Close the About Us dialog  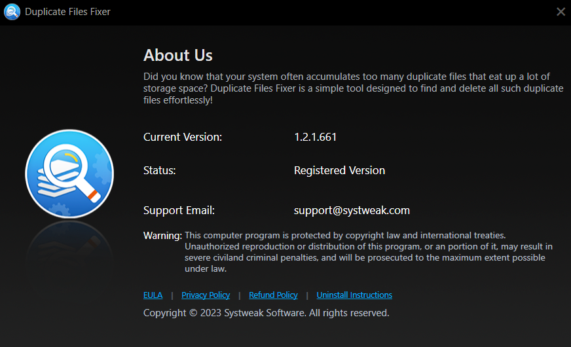561,12
